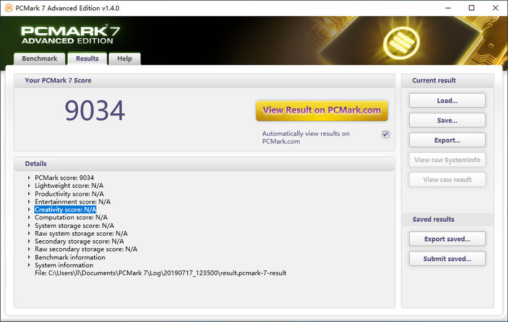Click the Submit saved... button

447,259
